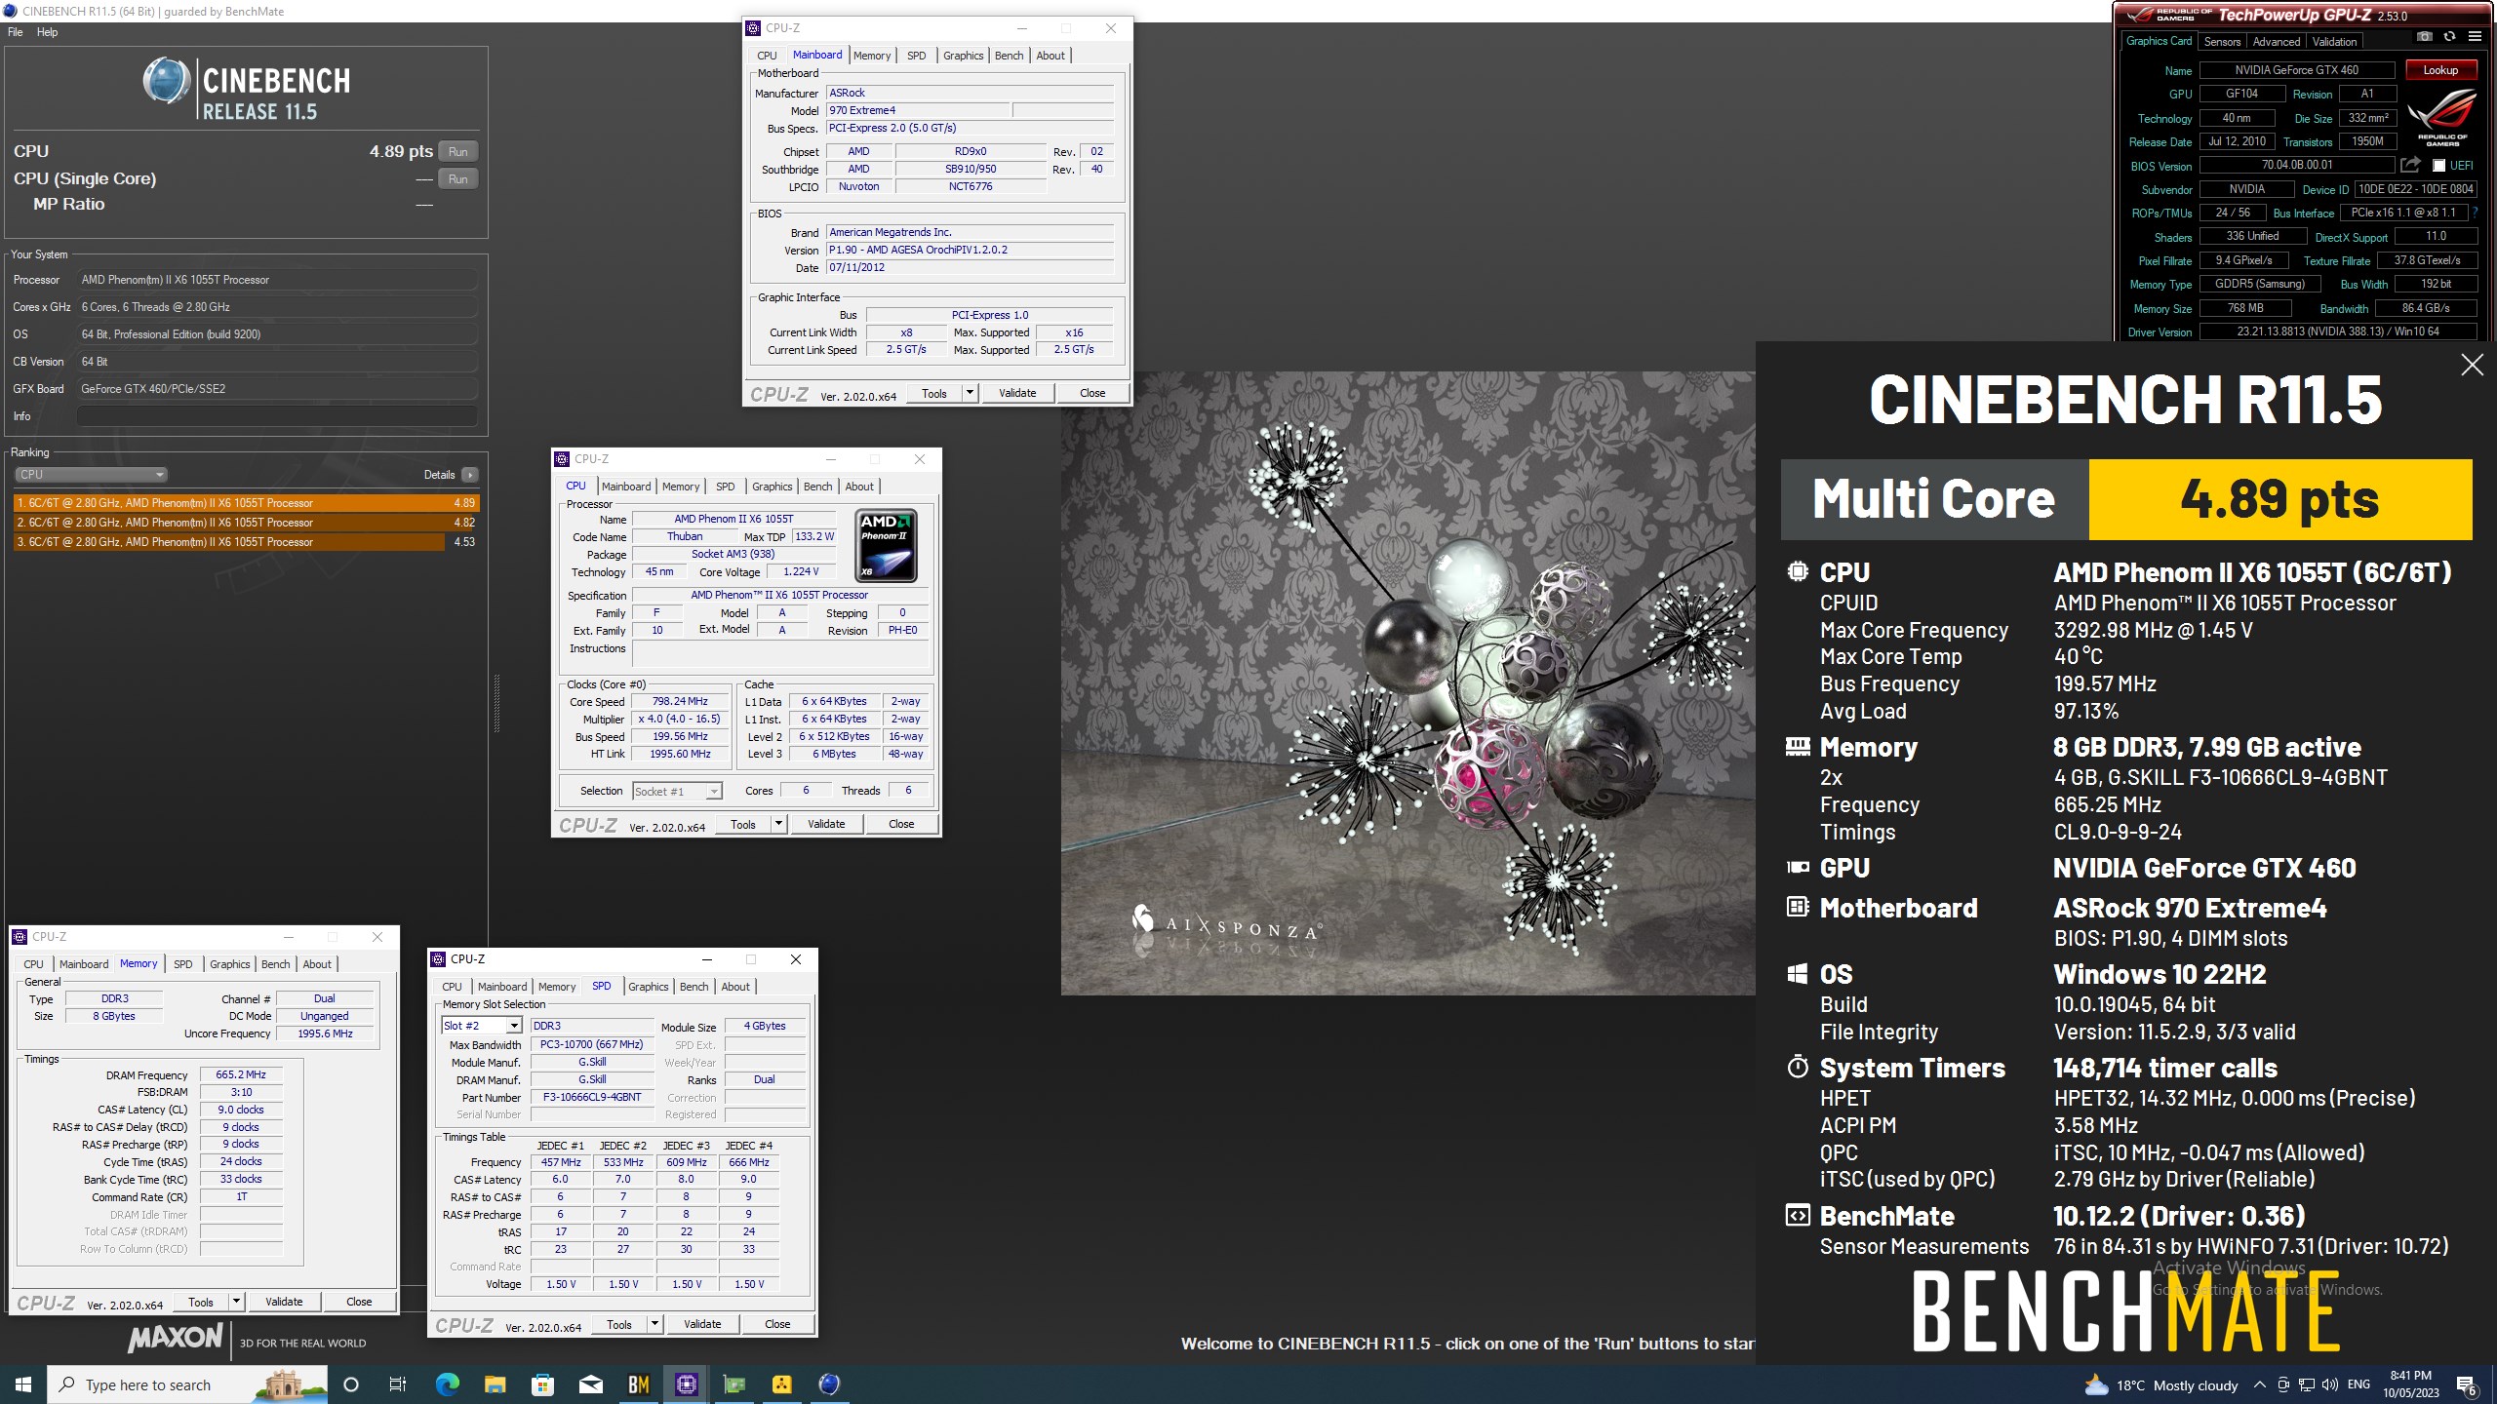Open the Windows Start menu
This screenshot has width=2497, height=1404.
click(23, 1384)
